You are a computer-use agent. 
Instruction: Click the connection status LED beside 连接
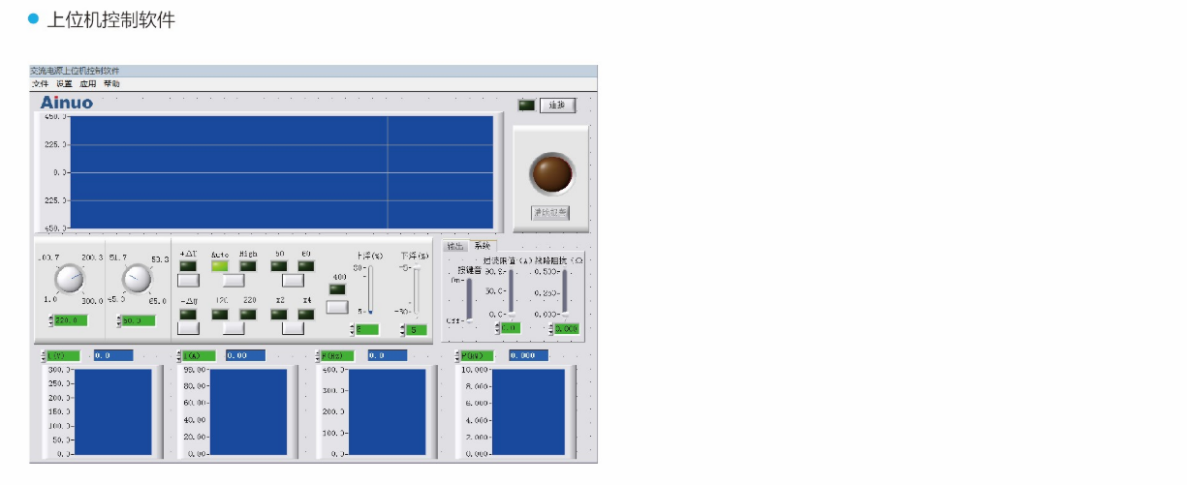526,106
